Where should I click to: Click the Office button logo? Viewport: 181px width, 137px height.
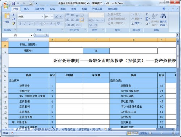tap(6, 5)
